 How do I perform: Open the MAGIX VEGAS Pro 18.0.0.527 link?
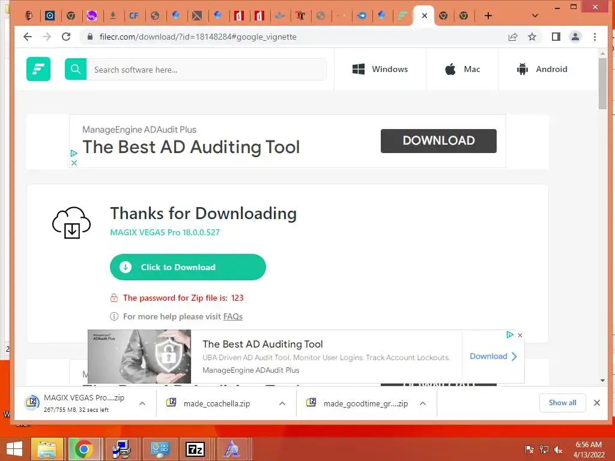(x=165, y=232)
